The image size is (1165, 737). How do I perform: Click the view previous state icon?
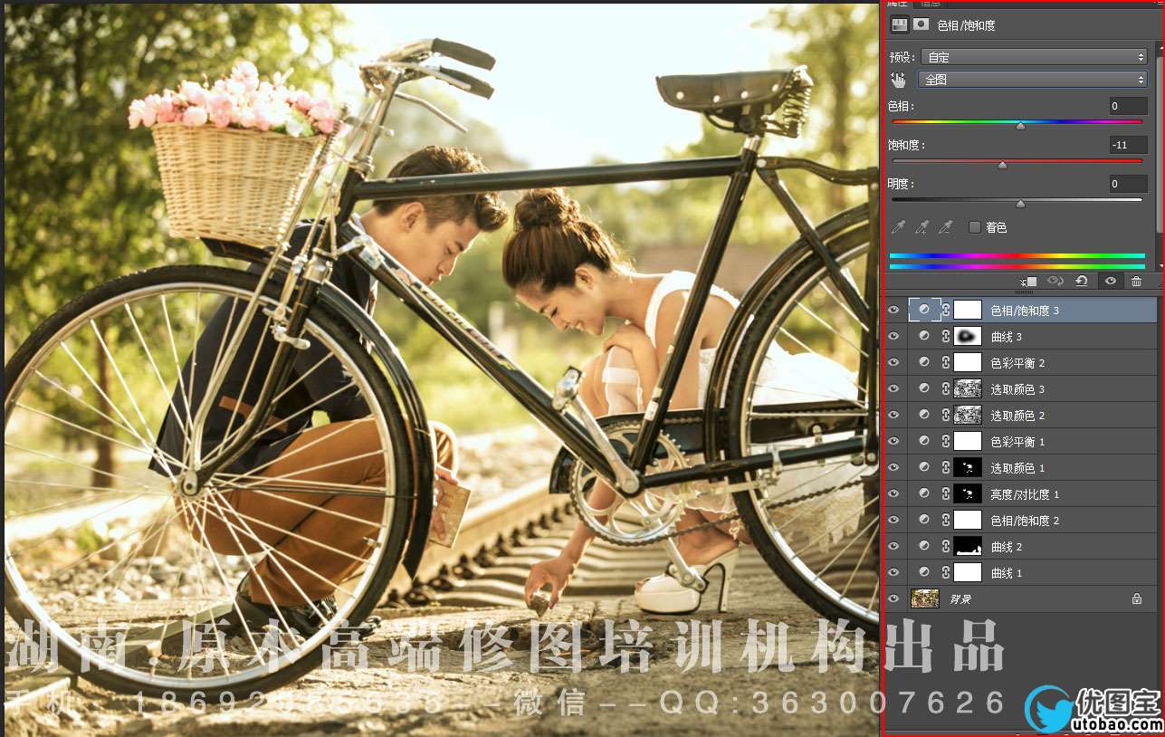coord(1055,282)
